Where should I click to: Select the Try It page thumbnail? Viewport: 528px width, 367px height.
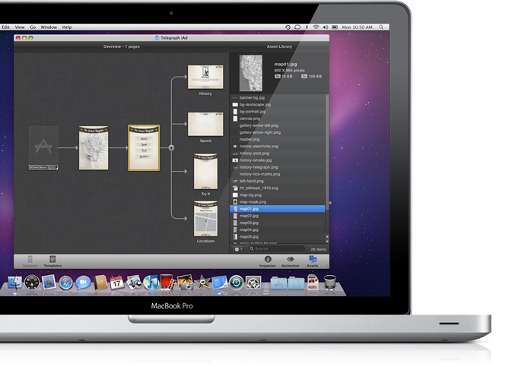[x=205, y=171]
